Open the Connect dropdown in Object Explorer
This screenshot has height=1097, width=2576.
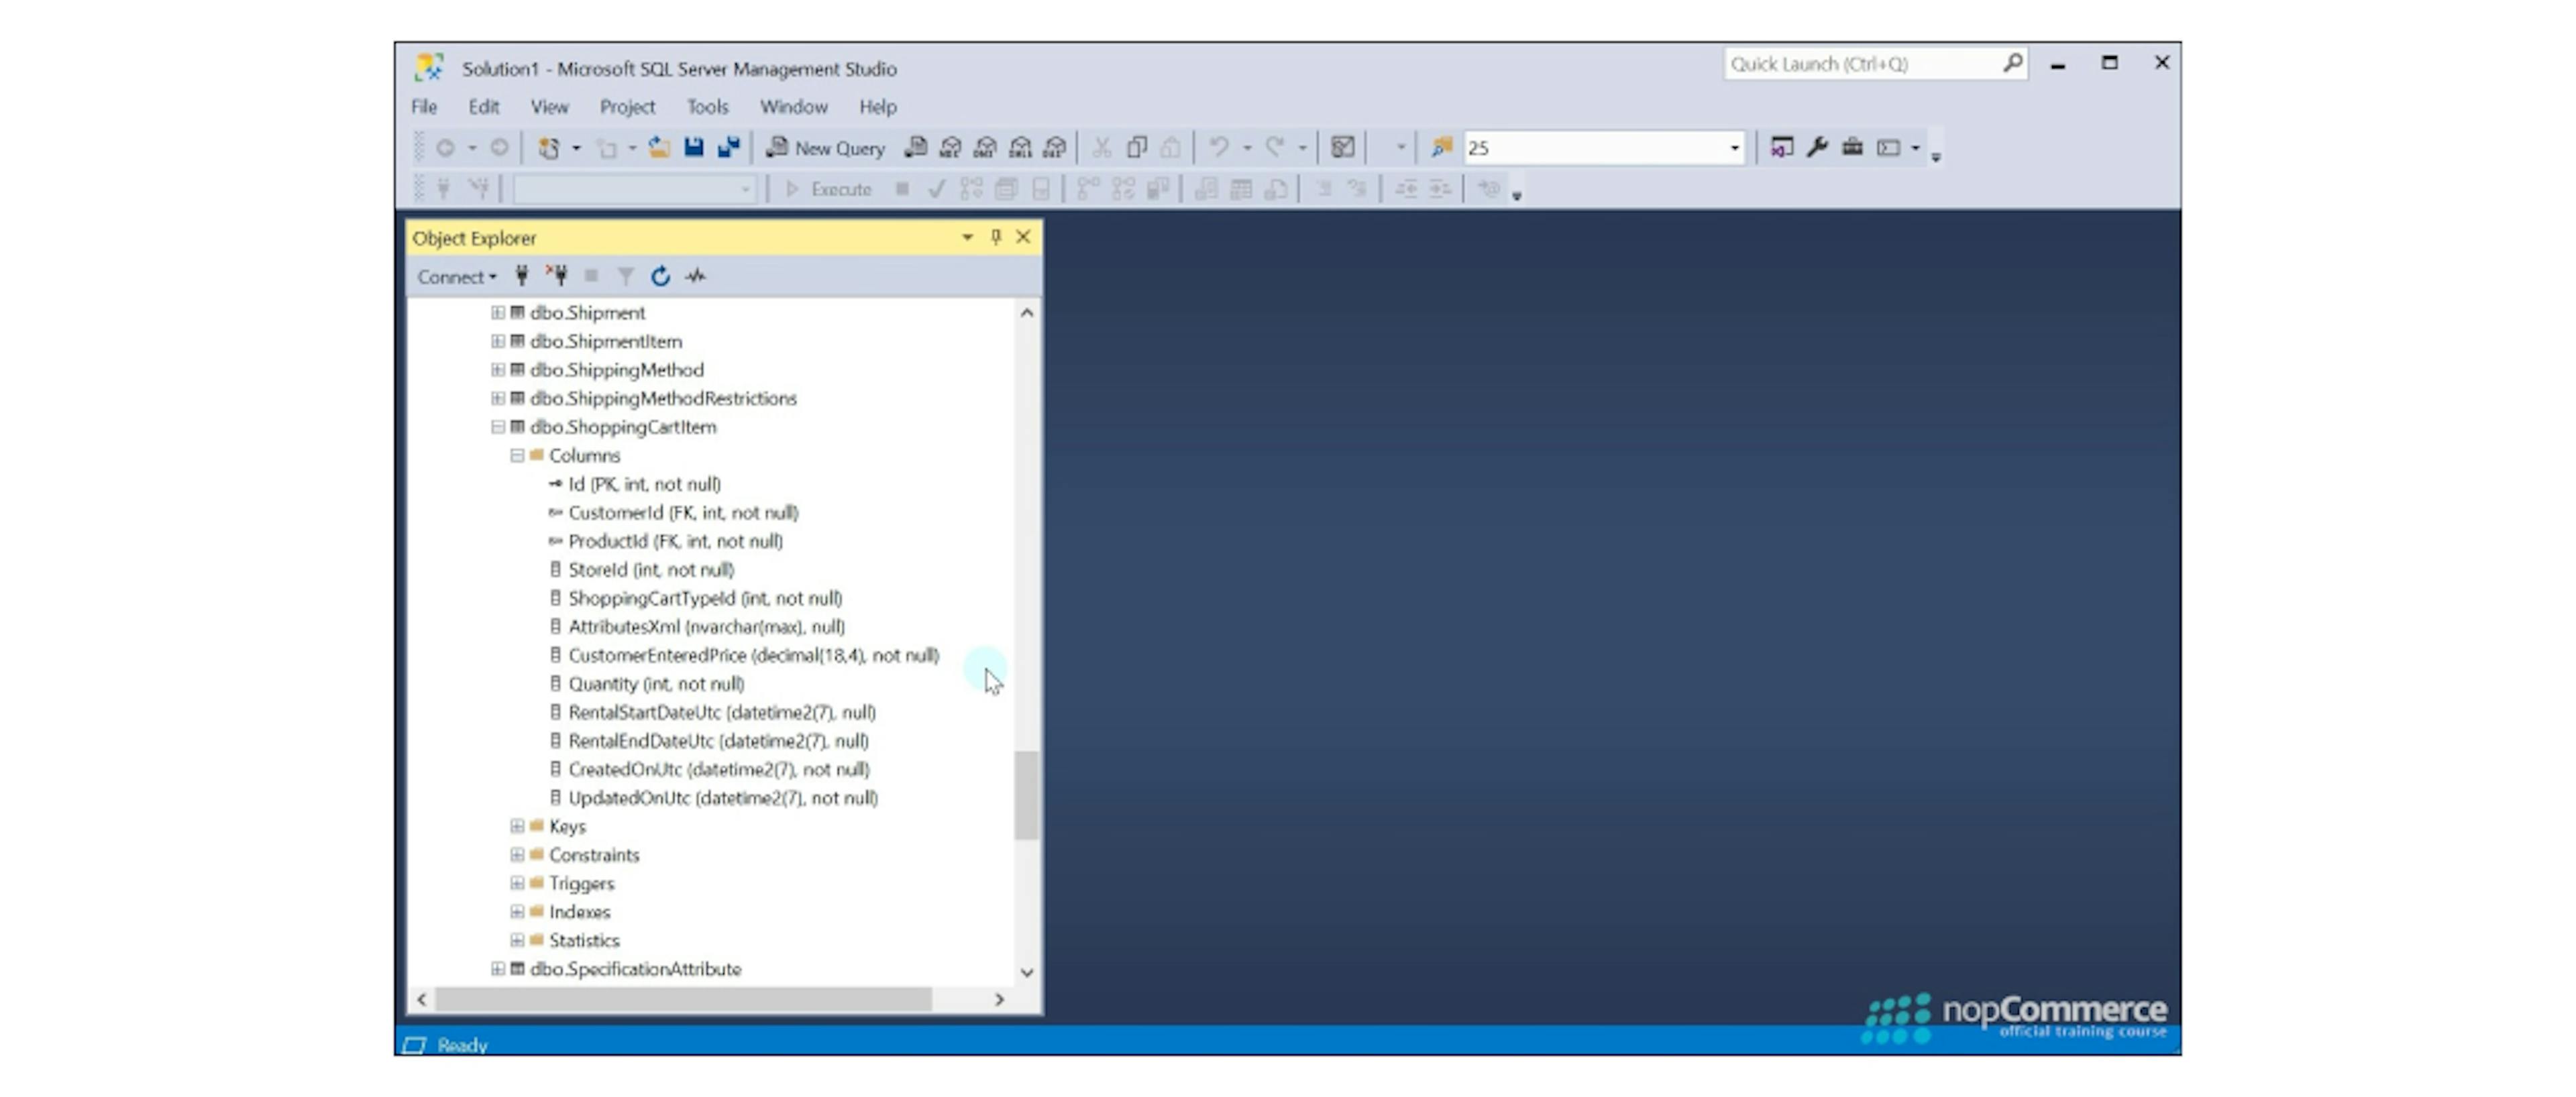point(457,277)
